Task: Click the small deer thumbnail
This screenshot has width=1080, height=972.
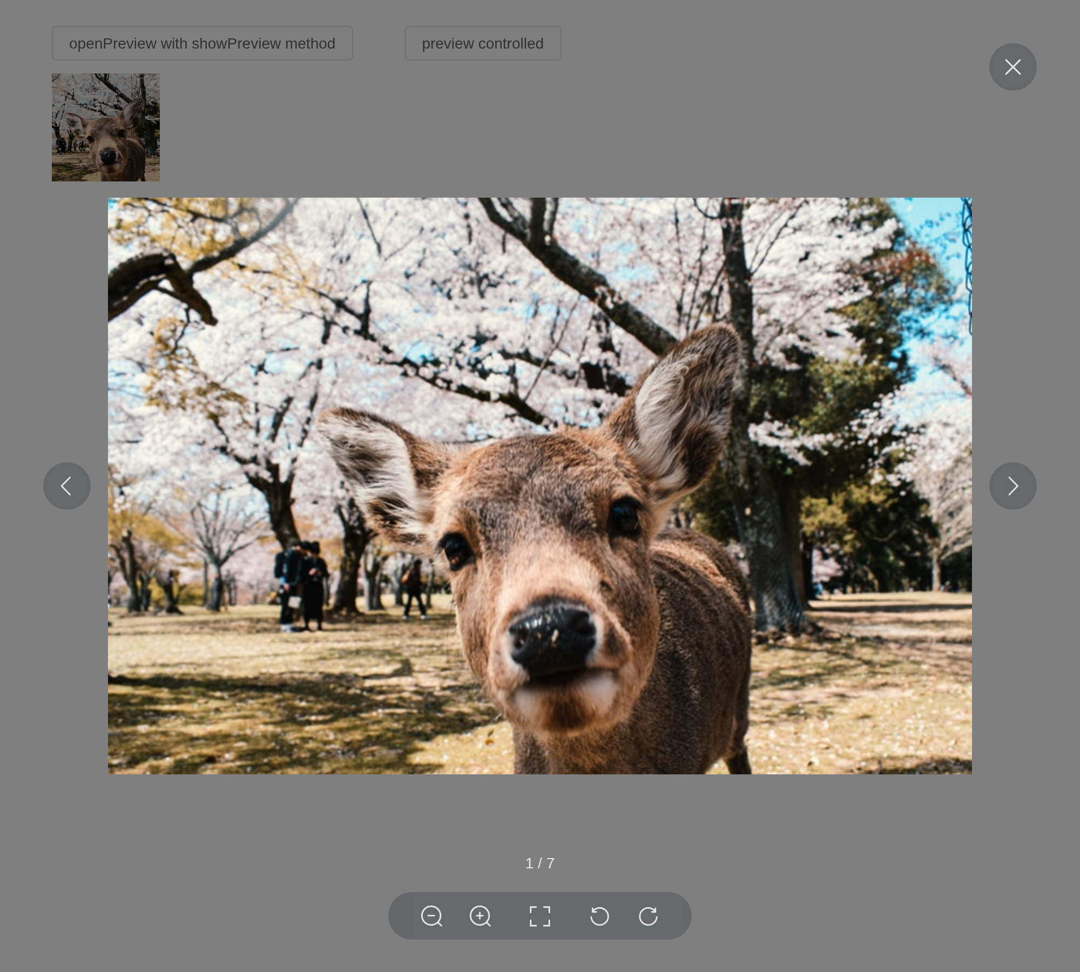Action: point(106,127)
